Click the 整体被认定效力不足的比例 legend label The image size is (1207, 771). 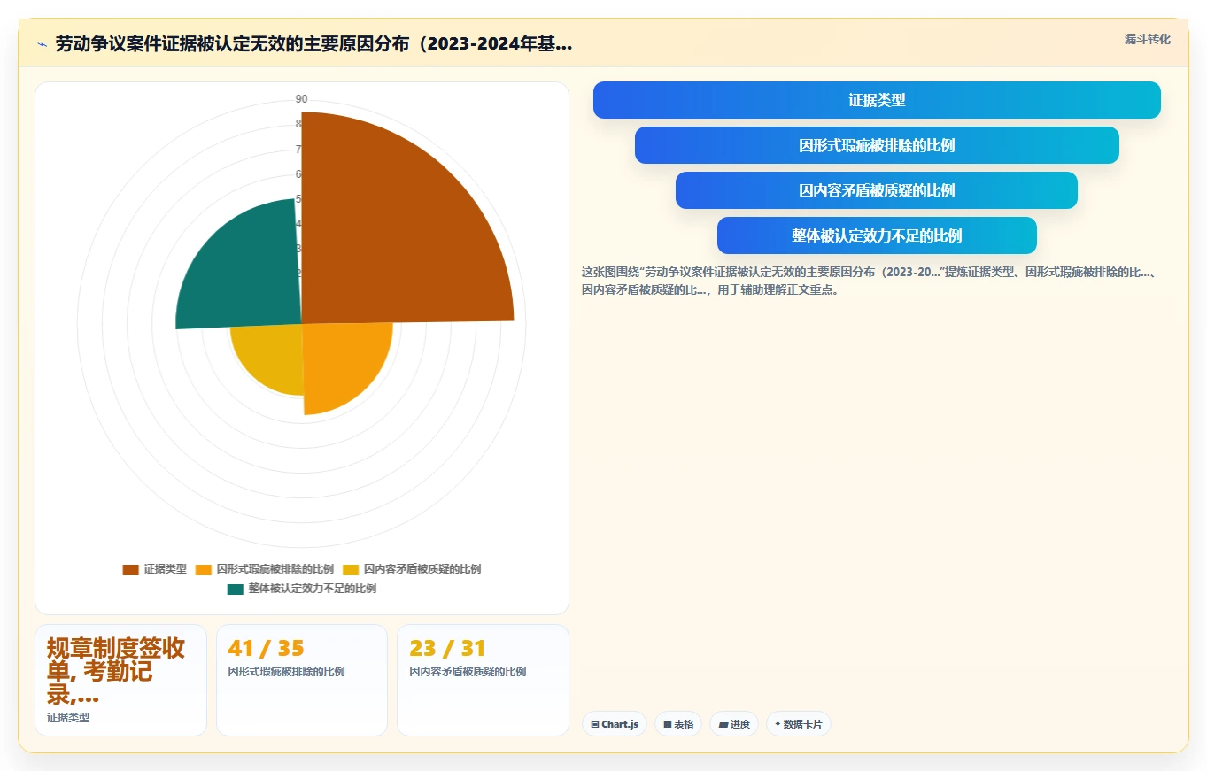313,589
